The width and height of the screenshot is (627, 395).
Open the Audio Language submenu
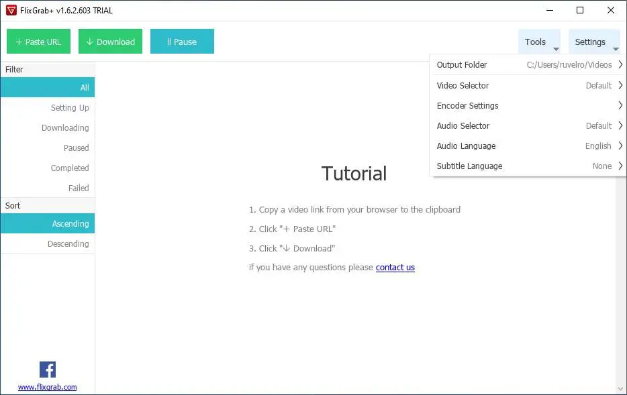528,146
